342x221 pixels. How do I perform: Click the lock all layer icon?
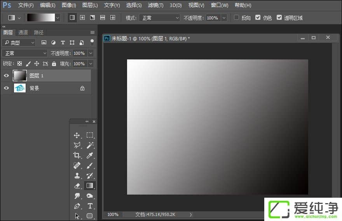[x=54, y=64]
